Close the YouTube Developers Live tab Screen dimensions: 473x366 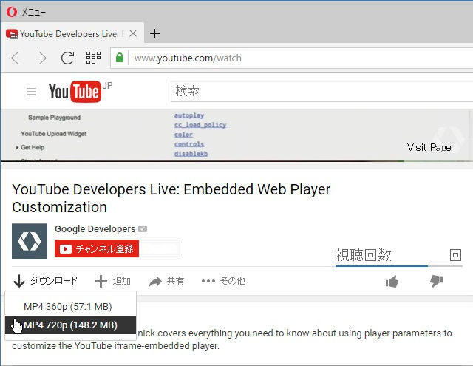point(133,33)
